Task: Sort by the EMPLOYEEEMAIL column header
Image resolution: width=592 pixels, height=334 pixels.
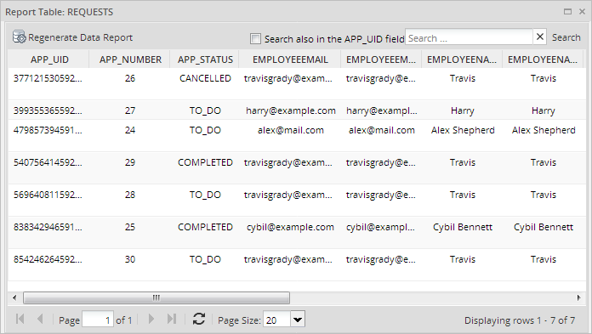Action: tap(290, 59)
